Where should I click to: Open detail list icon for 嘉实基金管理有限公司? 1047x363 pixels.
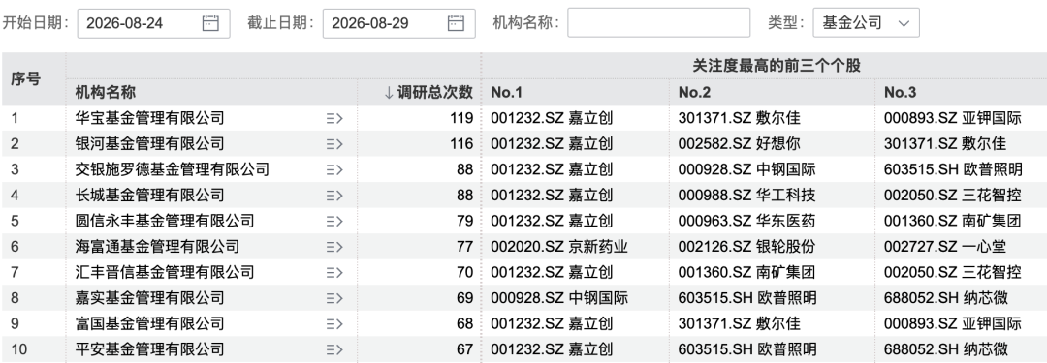pyautogui.click(x=334, y=298)
